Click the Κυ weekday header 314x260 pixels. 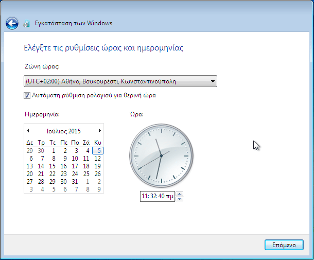pyautogui.click(x=98, y=143)
